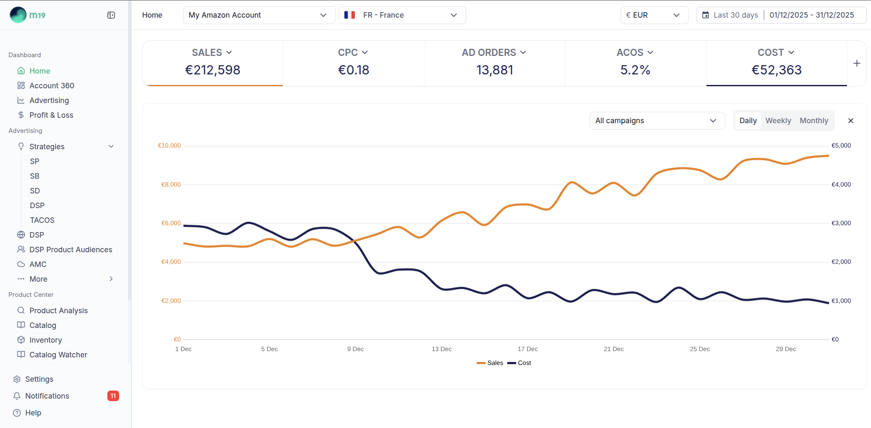The width and height of the screenshot is (871, 428).
Task: Enable Monthly chart granularity
Action: pos(813,120)
